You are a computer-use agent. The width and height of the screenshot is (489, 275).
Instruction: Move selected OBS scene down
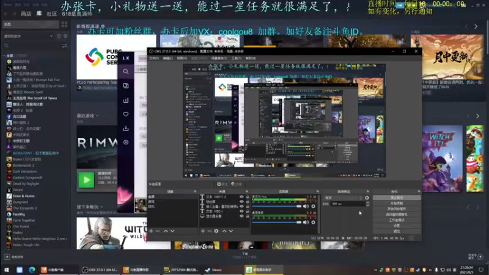(x=172, y=231)
